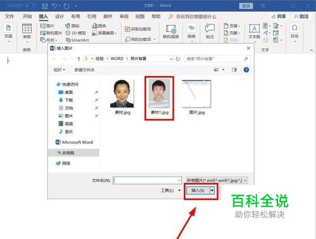Screen dimensions: 316x239
Task: Expand the address bar history dropdown
Action: point(171,59)
